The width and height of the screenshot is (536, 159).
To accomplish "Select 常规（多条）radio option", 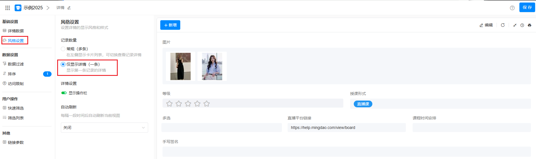I will (63, 49).
